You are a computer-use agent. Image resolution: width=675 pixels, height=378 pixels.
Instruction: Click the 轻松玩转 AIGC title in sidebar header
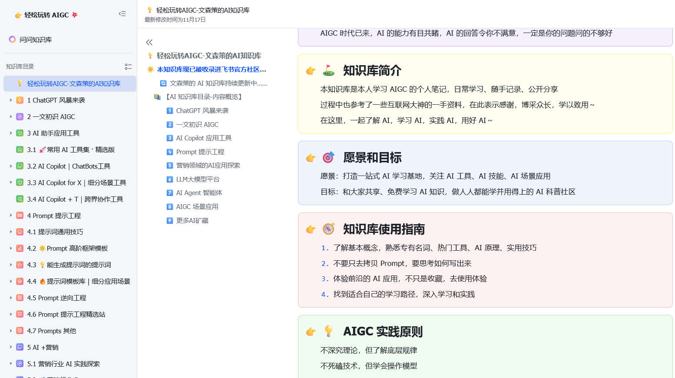(46, 15)
